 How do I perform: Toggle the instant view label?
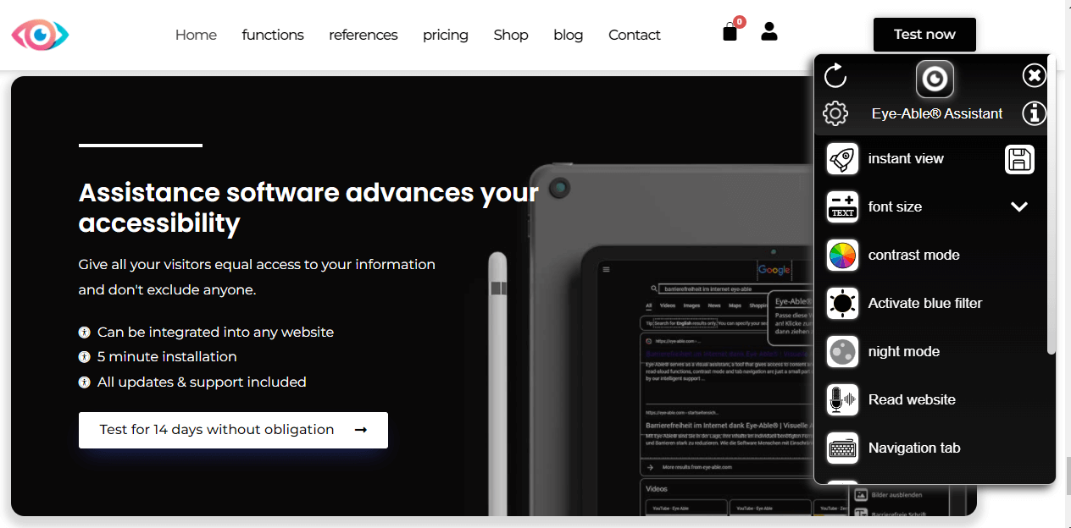tap(906, 159)
